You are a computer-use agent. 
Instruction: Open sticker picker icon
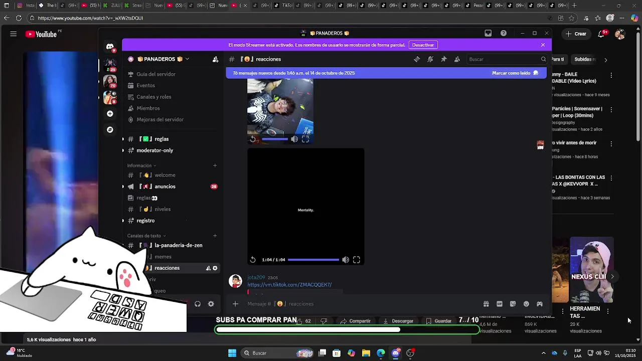pyautogui.click(x=513, y=304)
